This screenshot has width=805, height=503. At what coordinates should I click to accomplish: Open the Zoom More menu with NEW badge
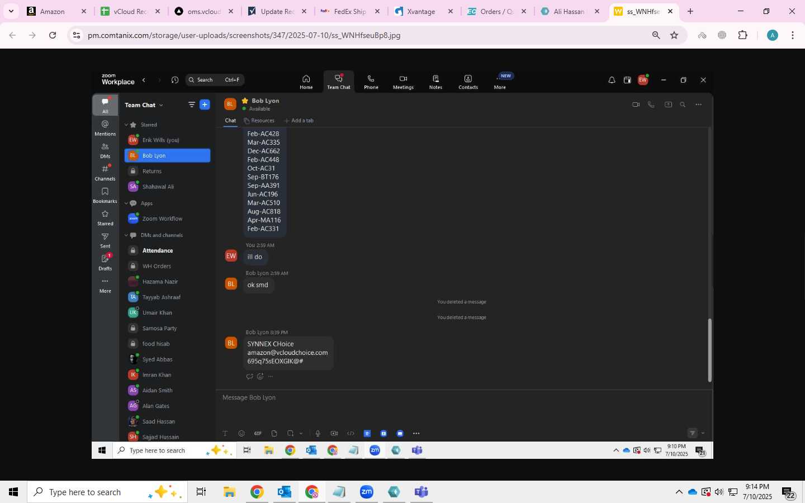[x=500, y=82]
